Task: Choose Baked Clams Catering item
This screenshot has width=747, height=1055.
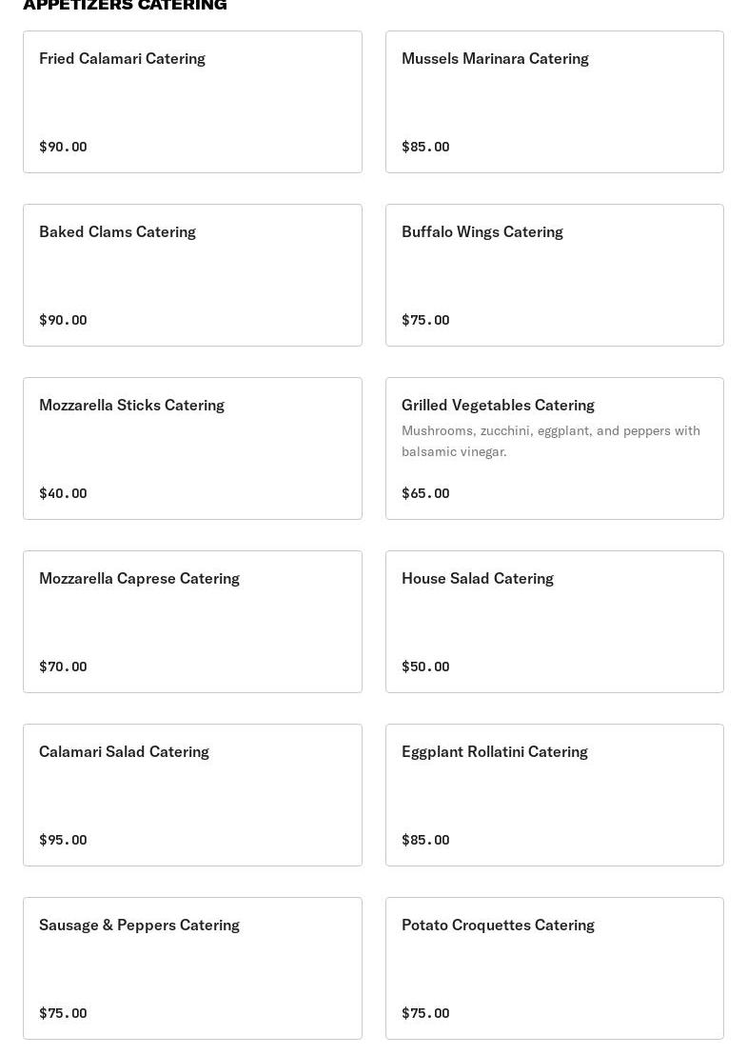Action: (x=192, y=275)
